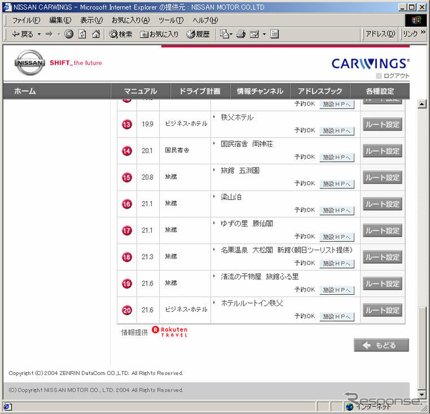
Task: Expand the リンク links toolbar chevron
Action: 423,32
